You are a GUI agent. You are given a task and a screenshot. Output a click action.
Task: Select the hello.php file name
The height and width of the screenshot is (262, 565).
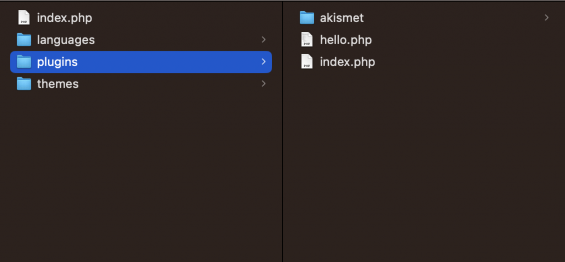(x=345, y=40)
